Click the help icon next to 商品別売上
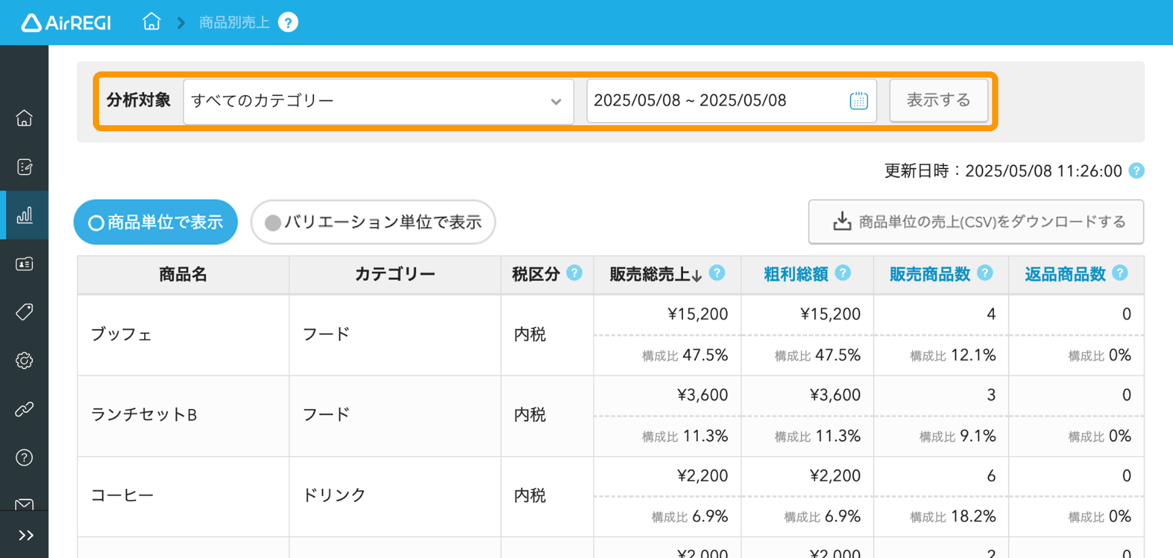The image size is (1173, 558). point(288,23)
